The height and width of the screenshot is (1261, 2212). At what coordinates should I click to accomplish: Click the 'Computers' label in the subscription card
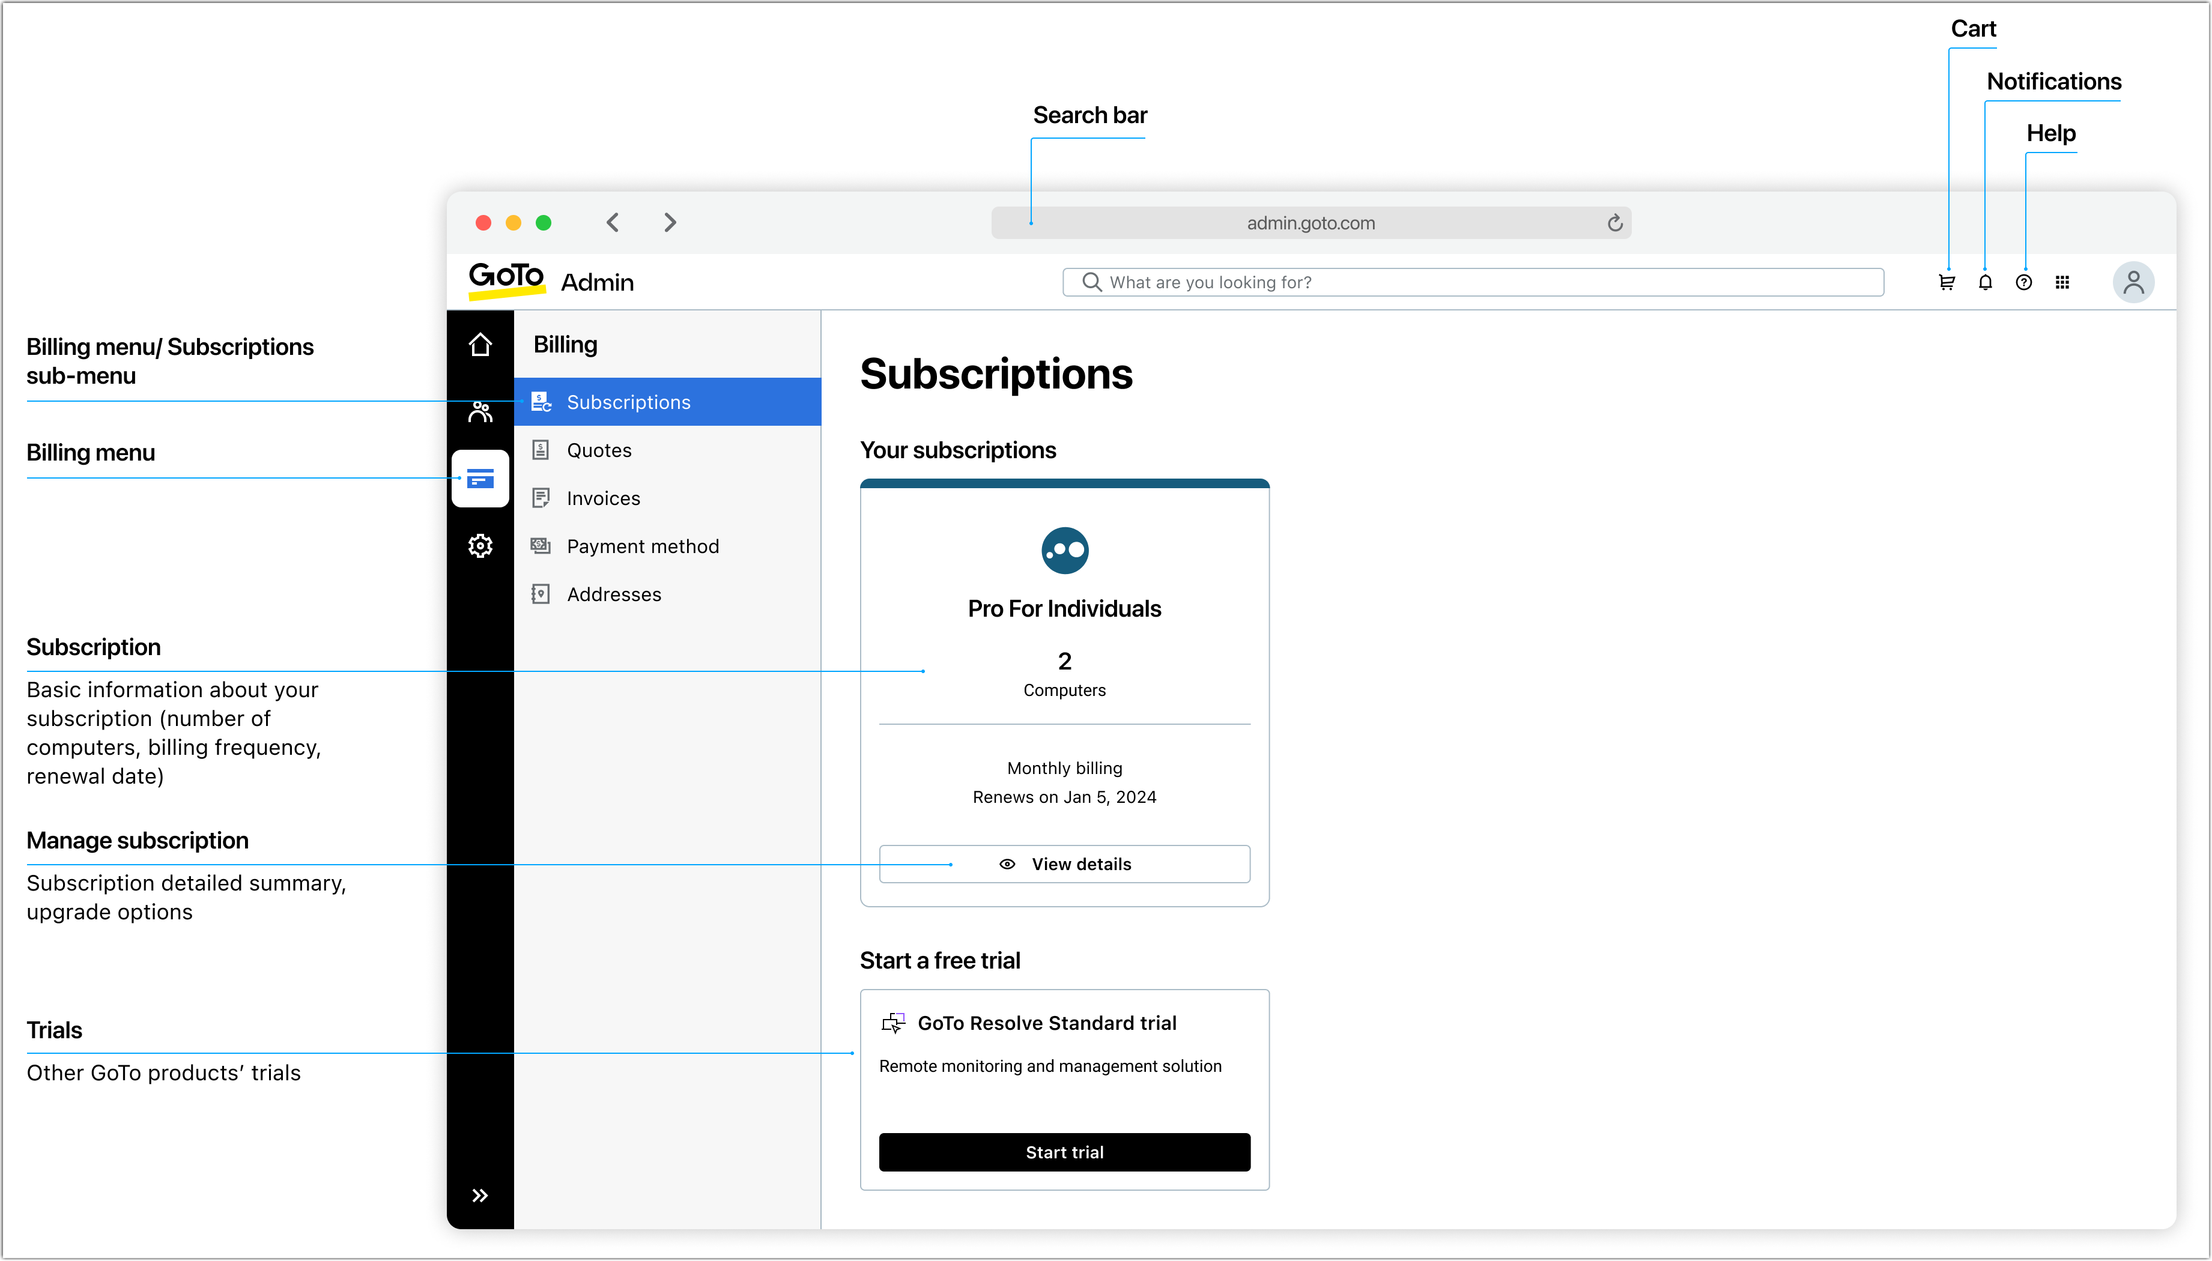pyautogui.click(x=1064, y=691)
